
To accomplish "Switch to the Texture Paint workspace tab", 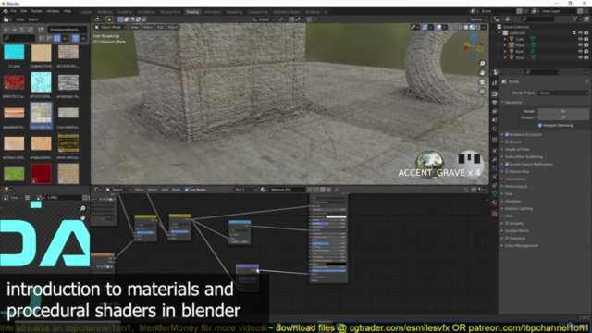I will [170, 12].
